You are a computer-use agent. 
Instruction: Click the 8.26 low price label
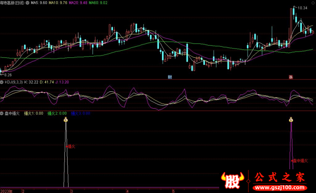pyautogui.click(x=8, y=75)
